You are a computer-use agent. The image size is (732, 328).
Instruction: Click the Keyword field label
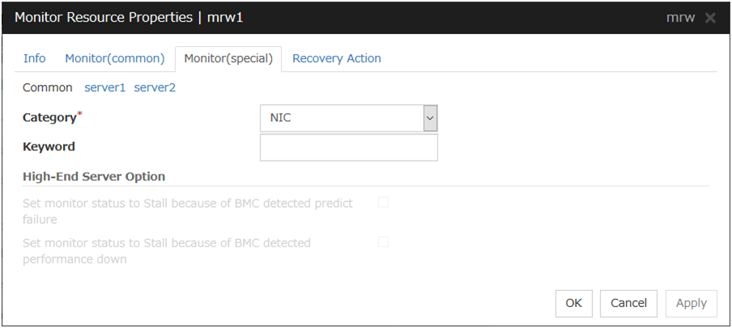[x=49, y=147]
